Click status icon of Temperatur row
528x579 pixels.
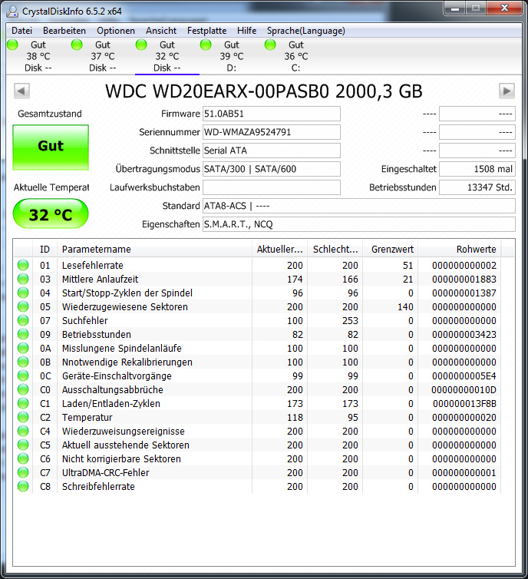click(x=23, y=417)
